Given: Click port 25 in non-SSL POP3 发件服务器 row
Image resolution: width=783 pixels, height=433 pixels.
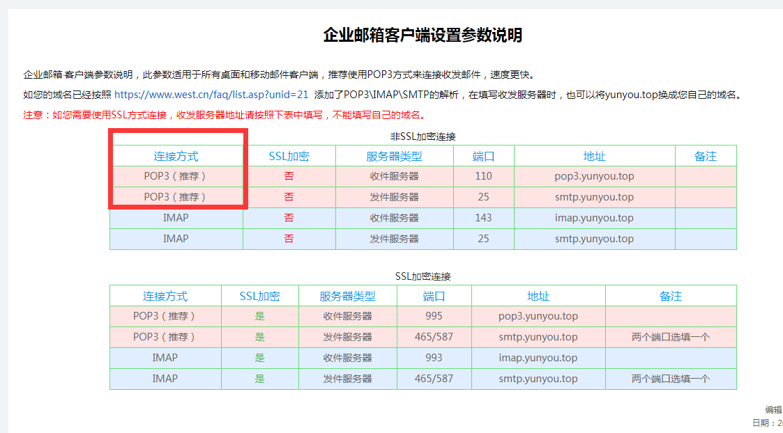Looking at the screenshot, I should point(483,197).
